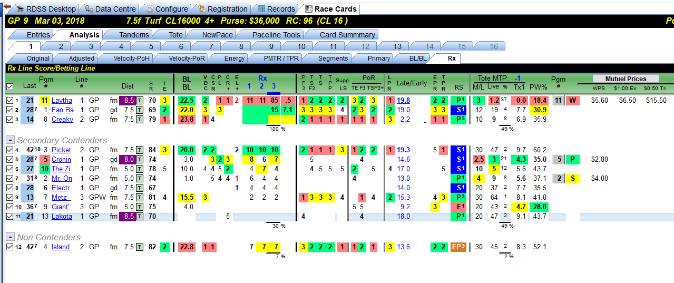Click the $5.60 WPS mutuel price
674x283 pixels.
(x=599, y=100)
